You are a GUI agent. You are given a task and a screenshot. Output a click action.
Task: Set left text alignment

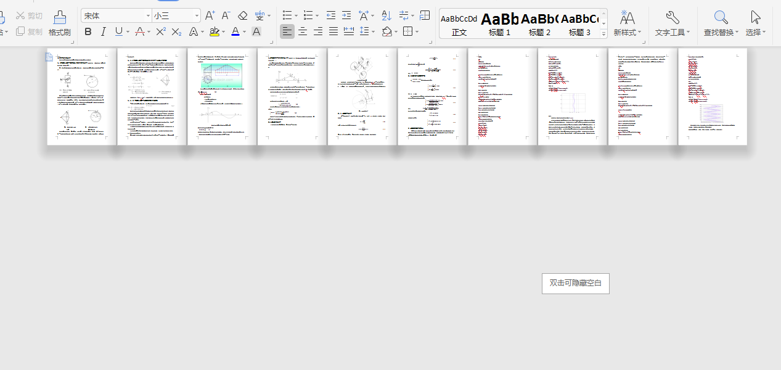tap(287, 31)
